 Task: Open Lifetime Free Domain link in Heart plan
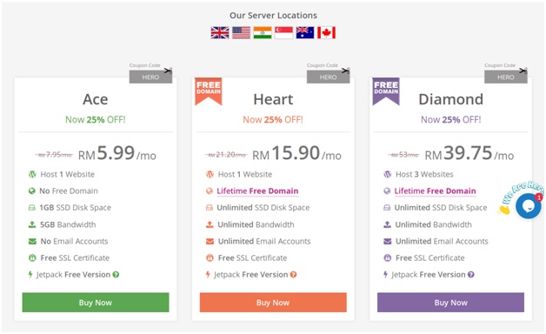click(257, 190)
